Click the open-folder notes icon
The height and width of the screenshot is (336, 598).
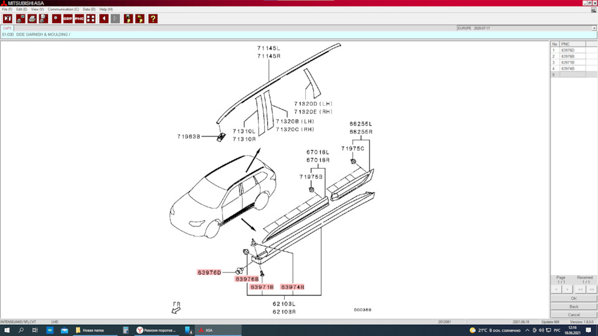click(x=140, y=19)
